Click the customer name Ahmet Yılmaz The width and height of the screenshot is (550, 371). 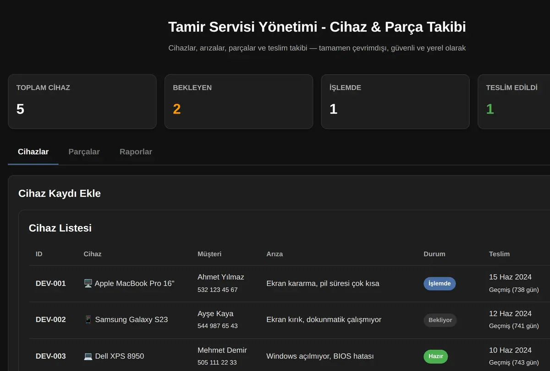[x=221, y=277]
